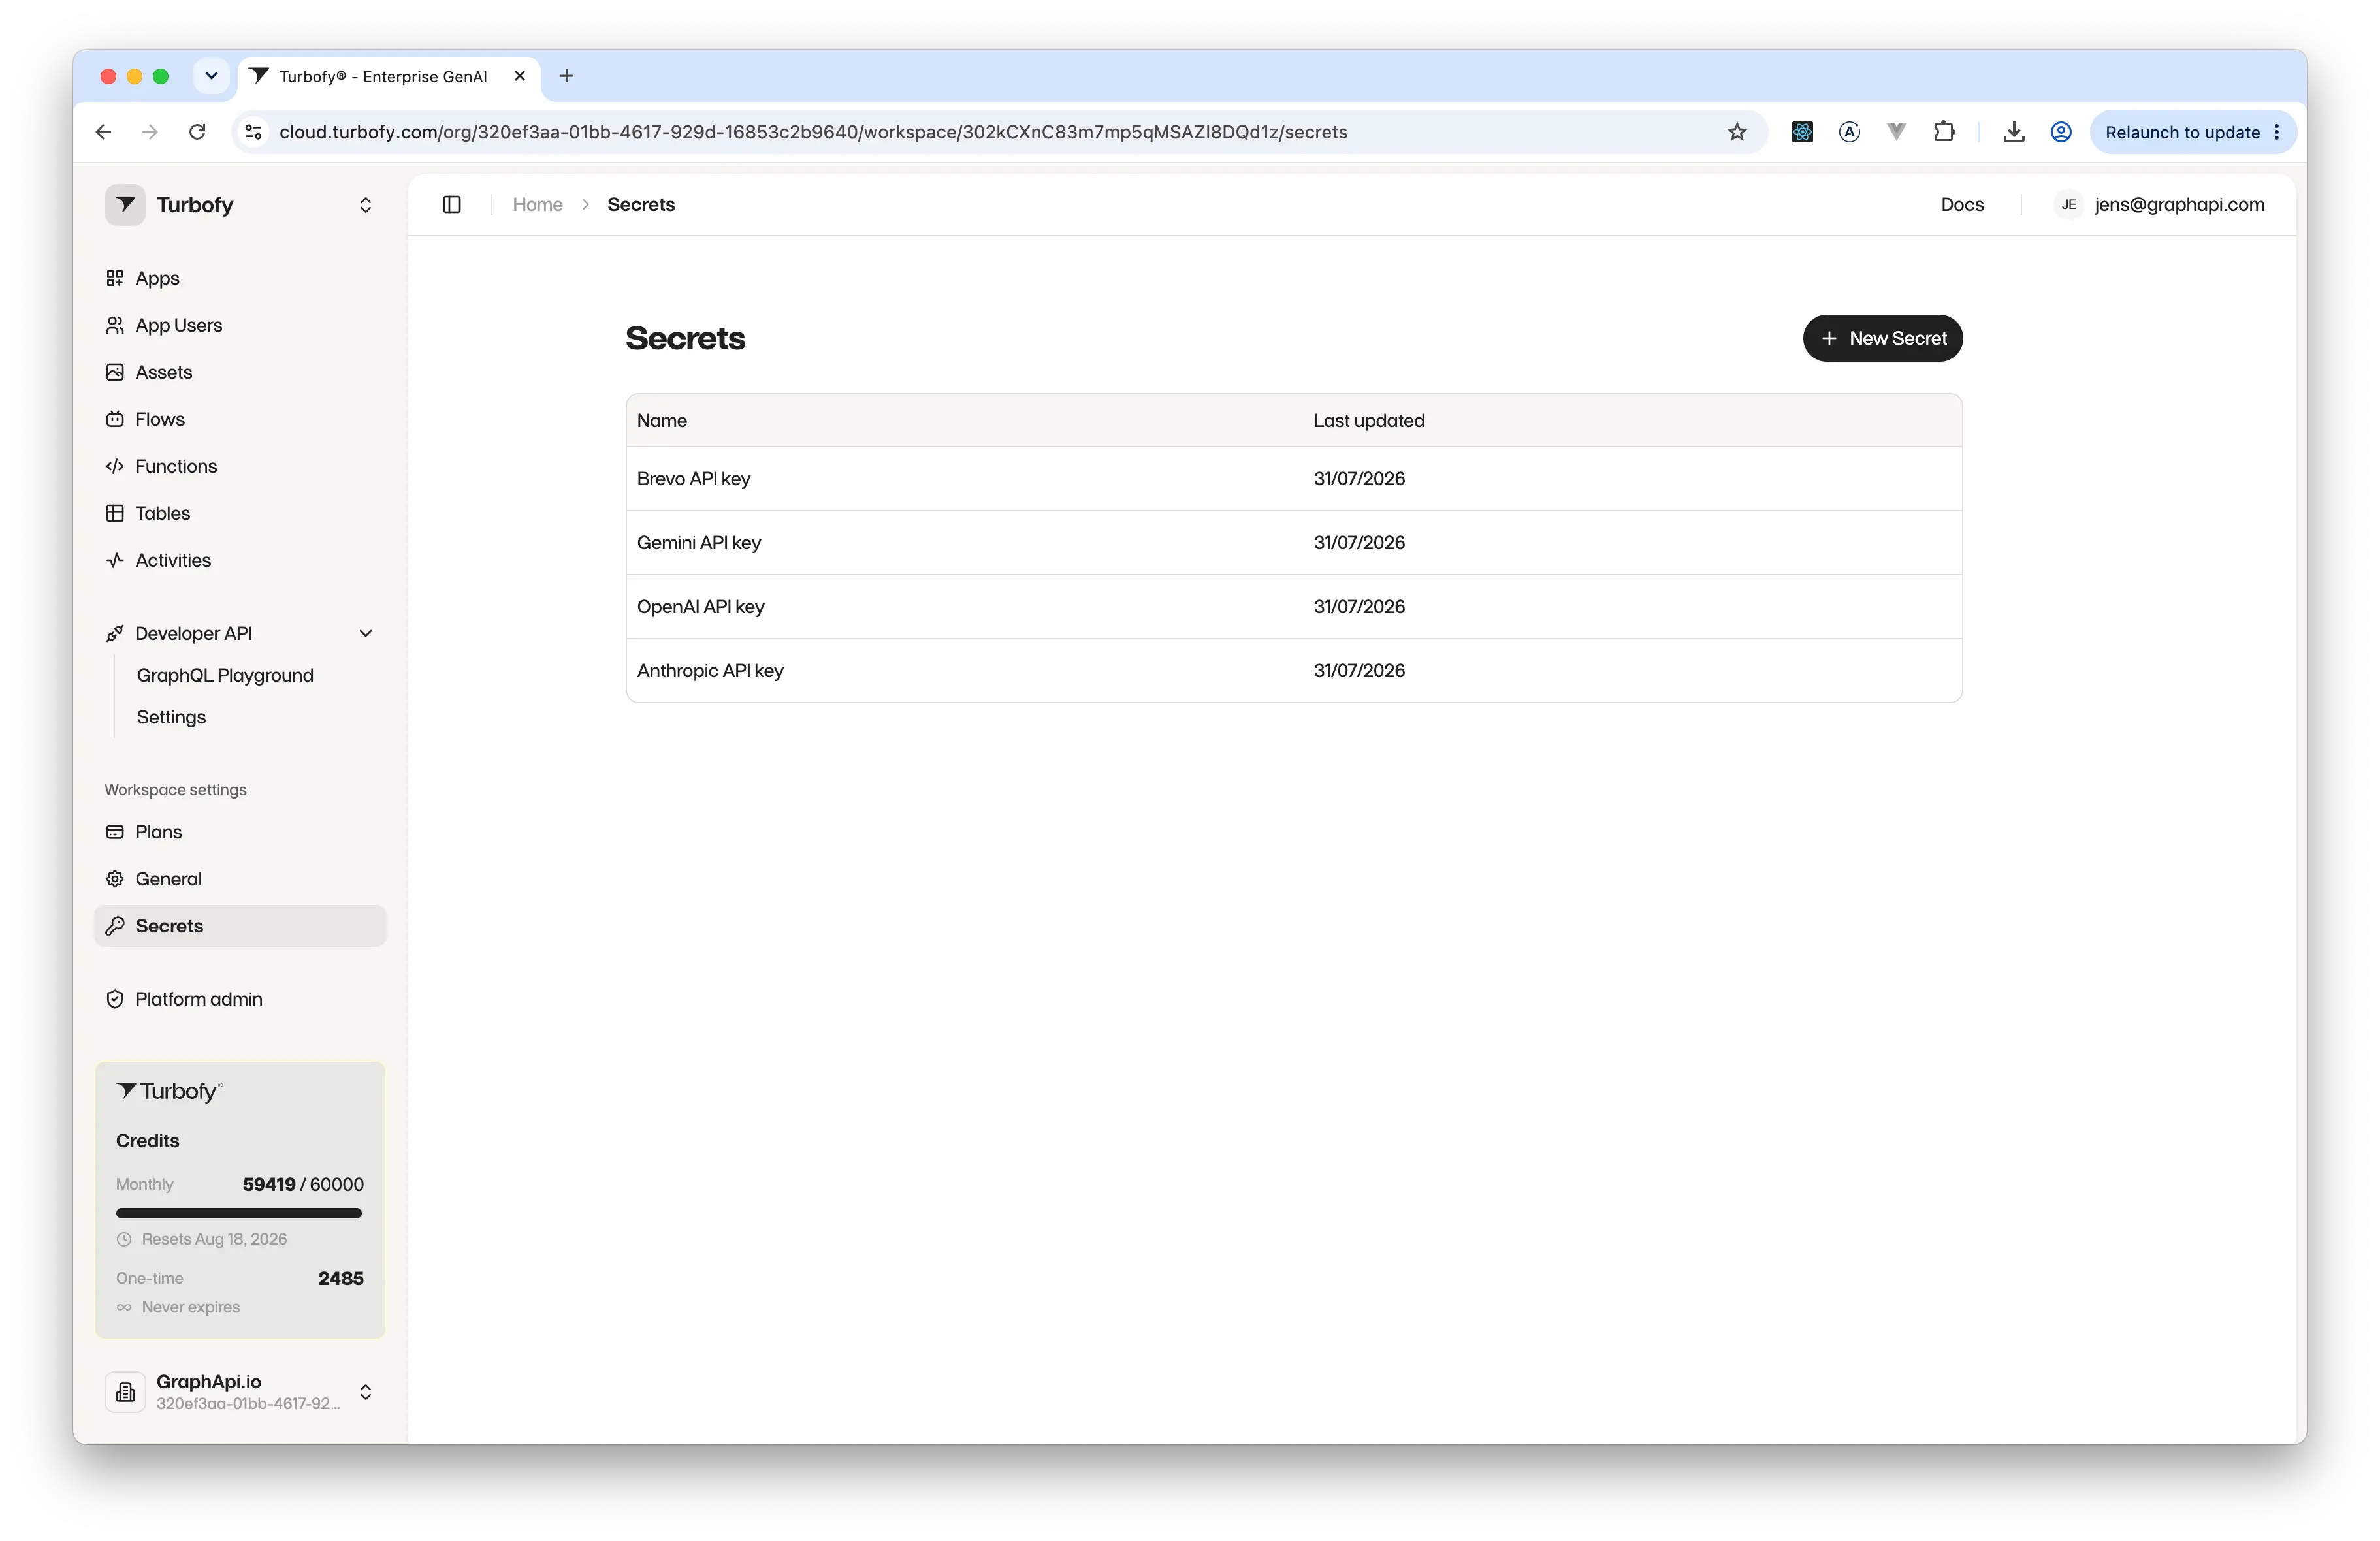This screenshot has width=2380, height=1541.
Task: Open Developer API Settings
Action: pyautogui.click(x=171, y=717)
